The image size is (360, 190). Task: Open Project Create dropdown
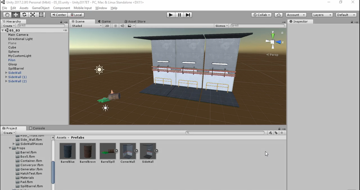click(x=9, y=133)
